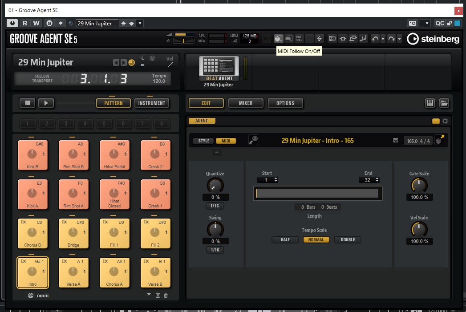Enable Write automation W button

pos(36,23)
